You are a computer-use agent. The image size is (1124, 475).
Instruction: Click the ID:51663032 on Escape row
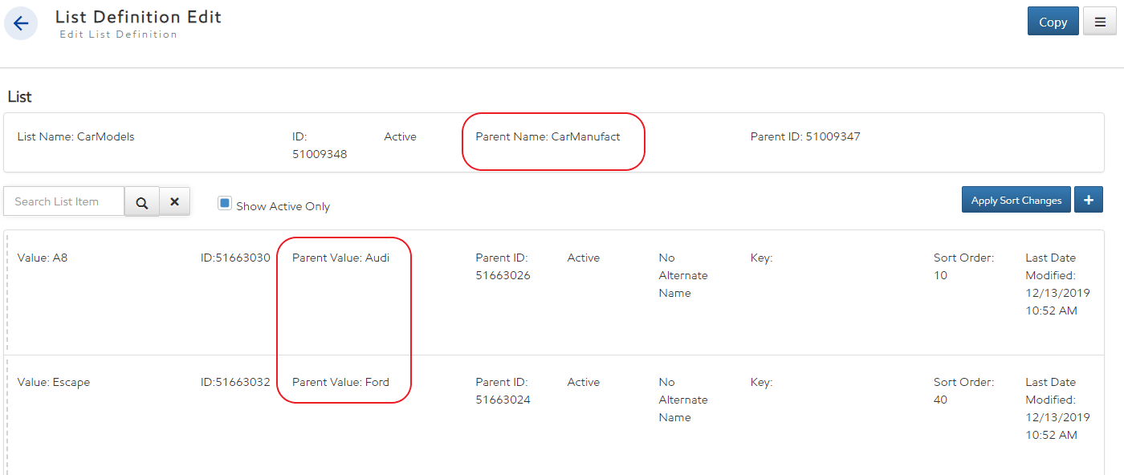point(235,383)
